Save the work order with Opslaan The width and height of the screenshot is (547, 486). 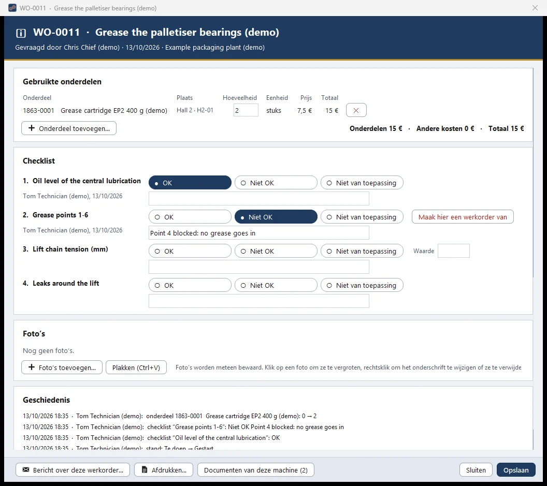click(x=516, y=470)
